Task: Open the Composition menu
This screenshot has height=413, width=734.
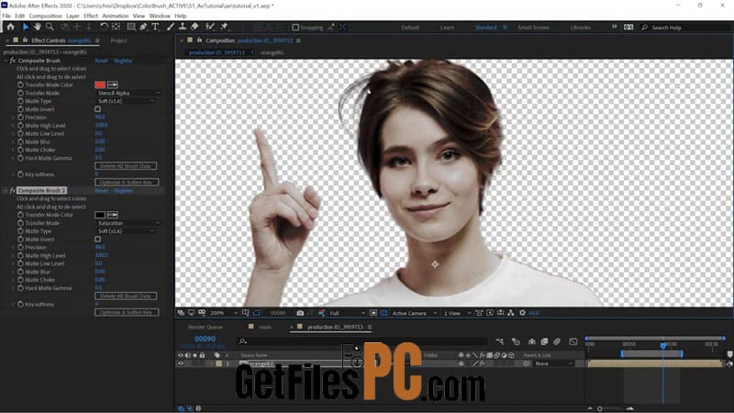Action: click(x=45, y=16)
